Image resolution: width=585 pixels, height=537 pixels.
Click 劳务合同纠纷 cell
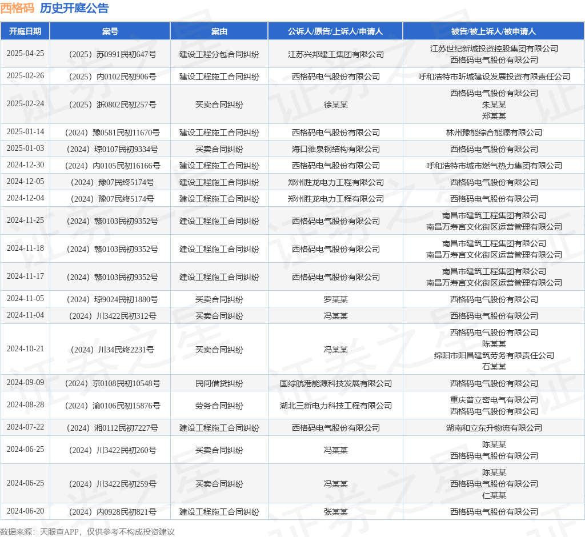219,406
